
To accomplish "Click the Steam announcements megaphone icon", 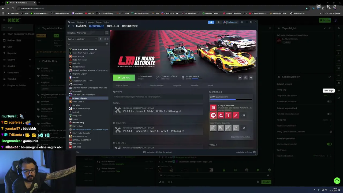I will click(x=211, y=22).
